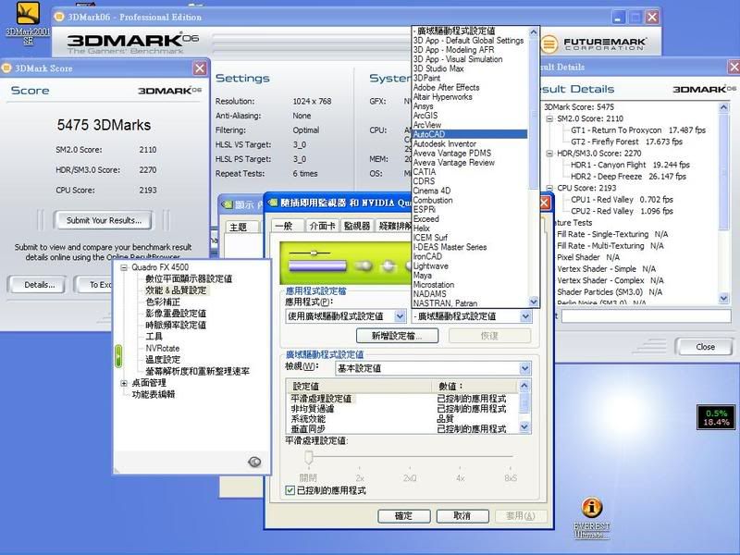Click the NVIDIA icon in the dialog title bar

coord(273,203)
